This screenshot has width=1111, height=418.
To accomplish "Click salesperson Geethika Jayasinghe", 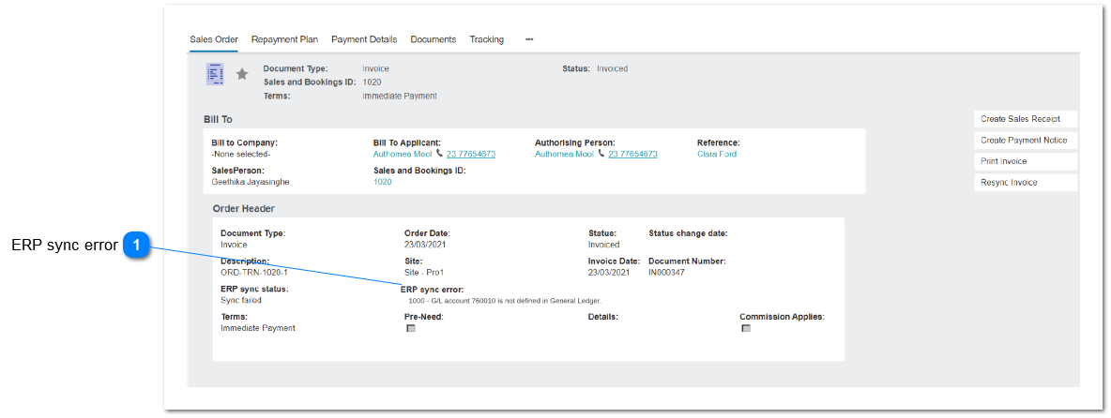I will pyautogui.click(x=251, y=182).
